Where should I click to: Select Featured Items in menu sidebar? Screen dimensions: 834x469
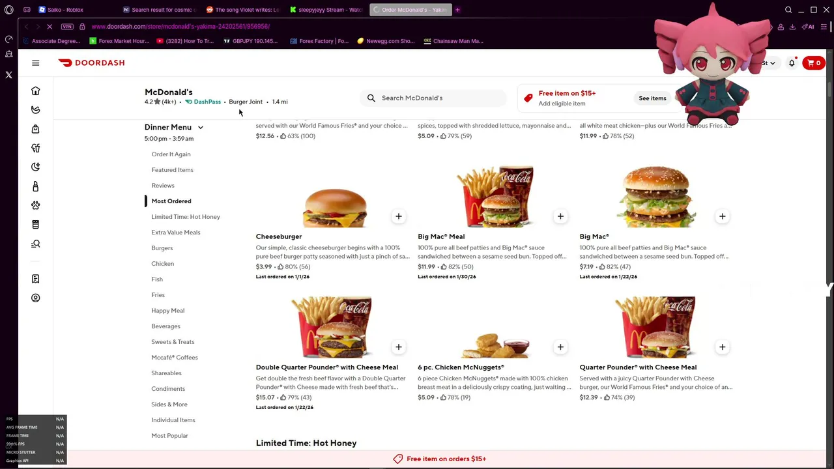(x=172, y=170)
